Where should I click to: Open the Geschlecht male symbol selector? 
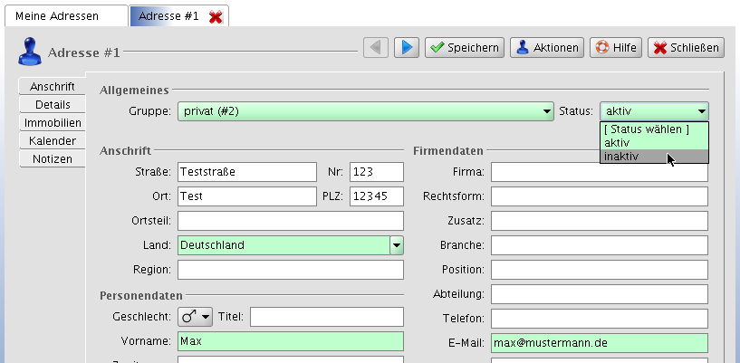[x=196, y=316]
